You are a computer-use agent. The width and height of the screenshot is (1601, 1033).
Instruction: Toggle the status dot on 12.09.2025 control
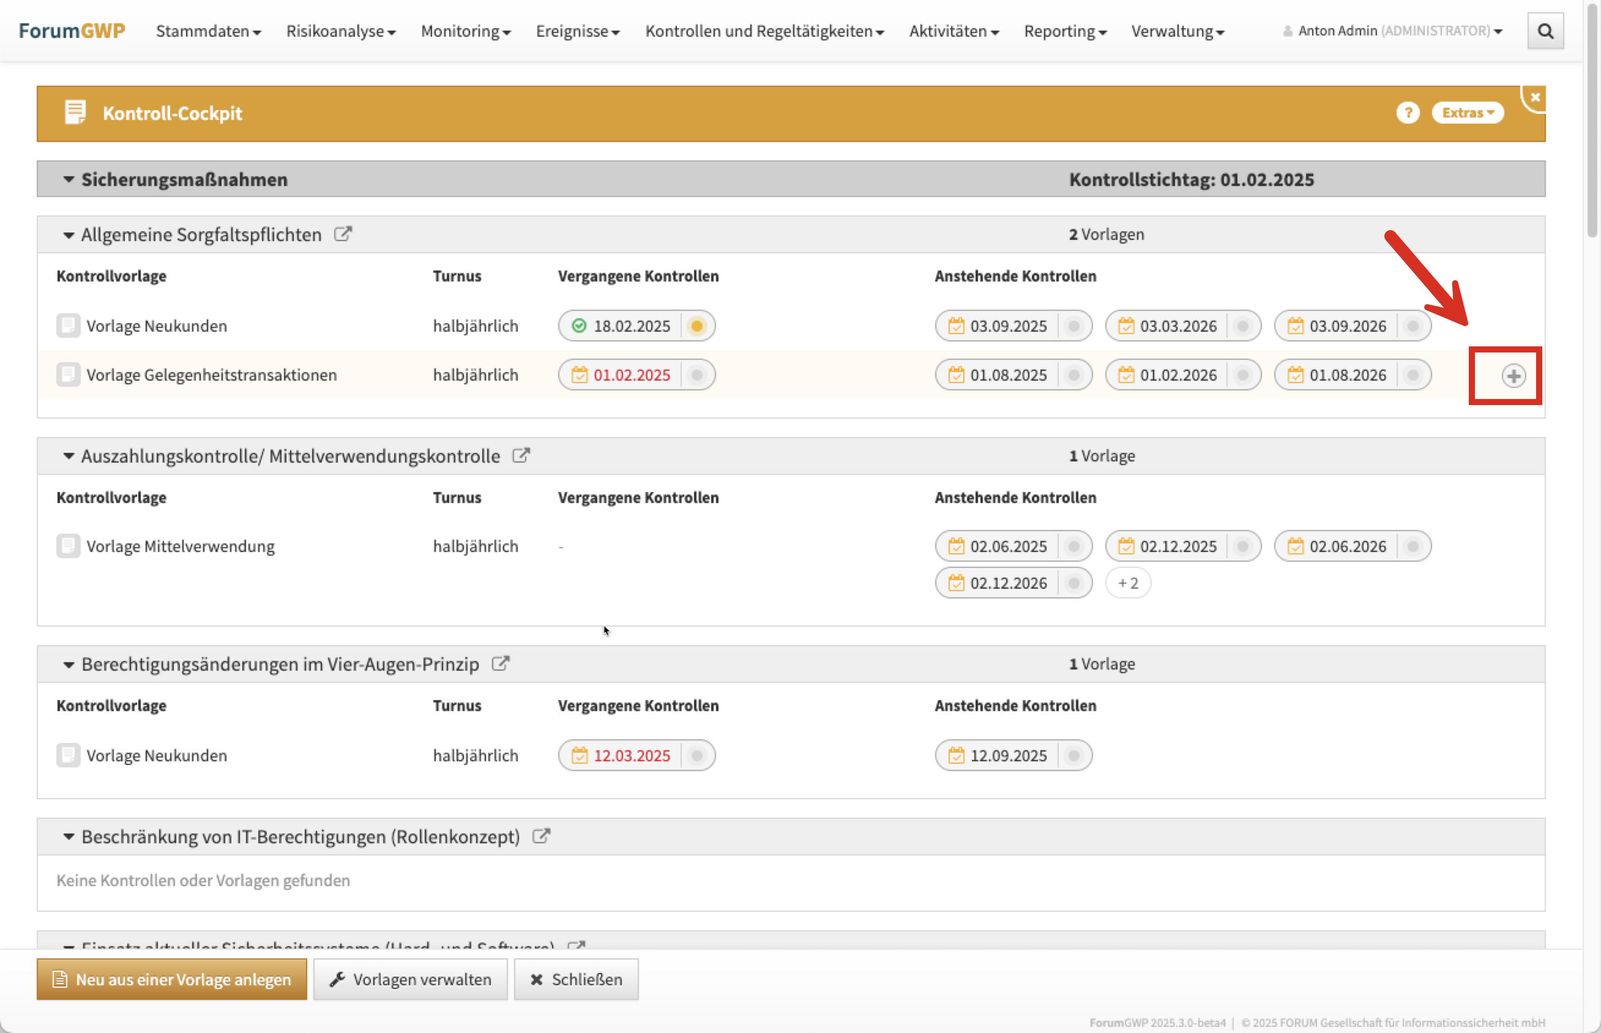pyautogui.click(x=1073, y=755)
